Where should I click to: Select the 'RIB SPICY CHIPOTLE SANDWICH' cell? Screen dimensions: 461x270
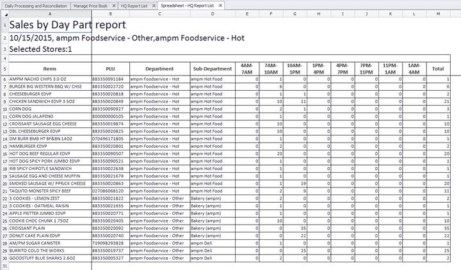[50, 169]
